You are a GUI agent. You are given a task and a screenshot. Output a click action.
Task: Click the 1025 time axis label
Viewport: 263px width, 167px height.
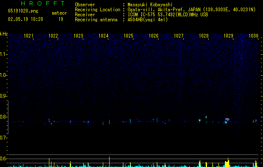tap(128, 35)
